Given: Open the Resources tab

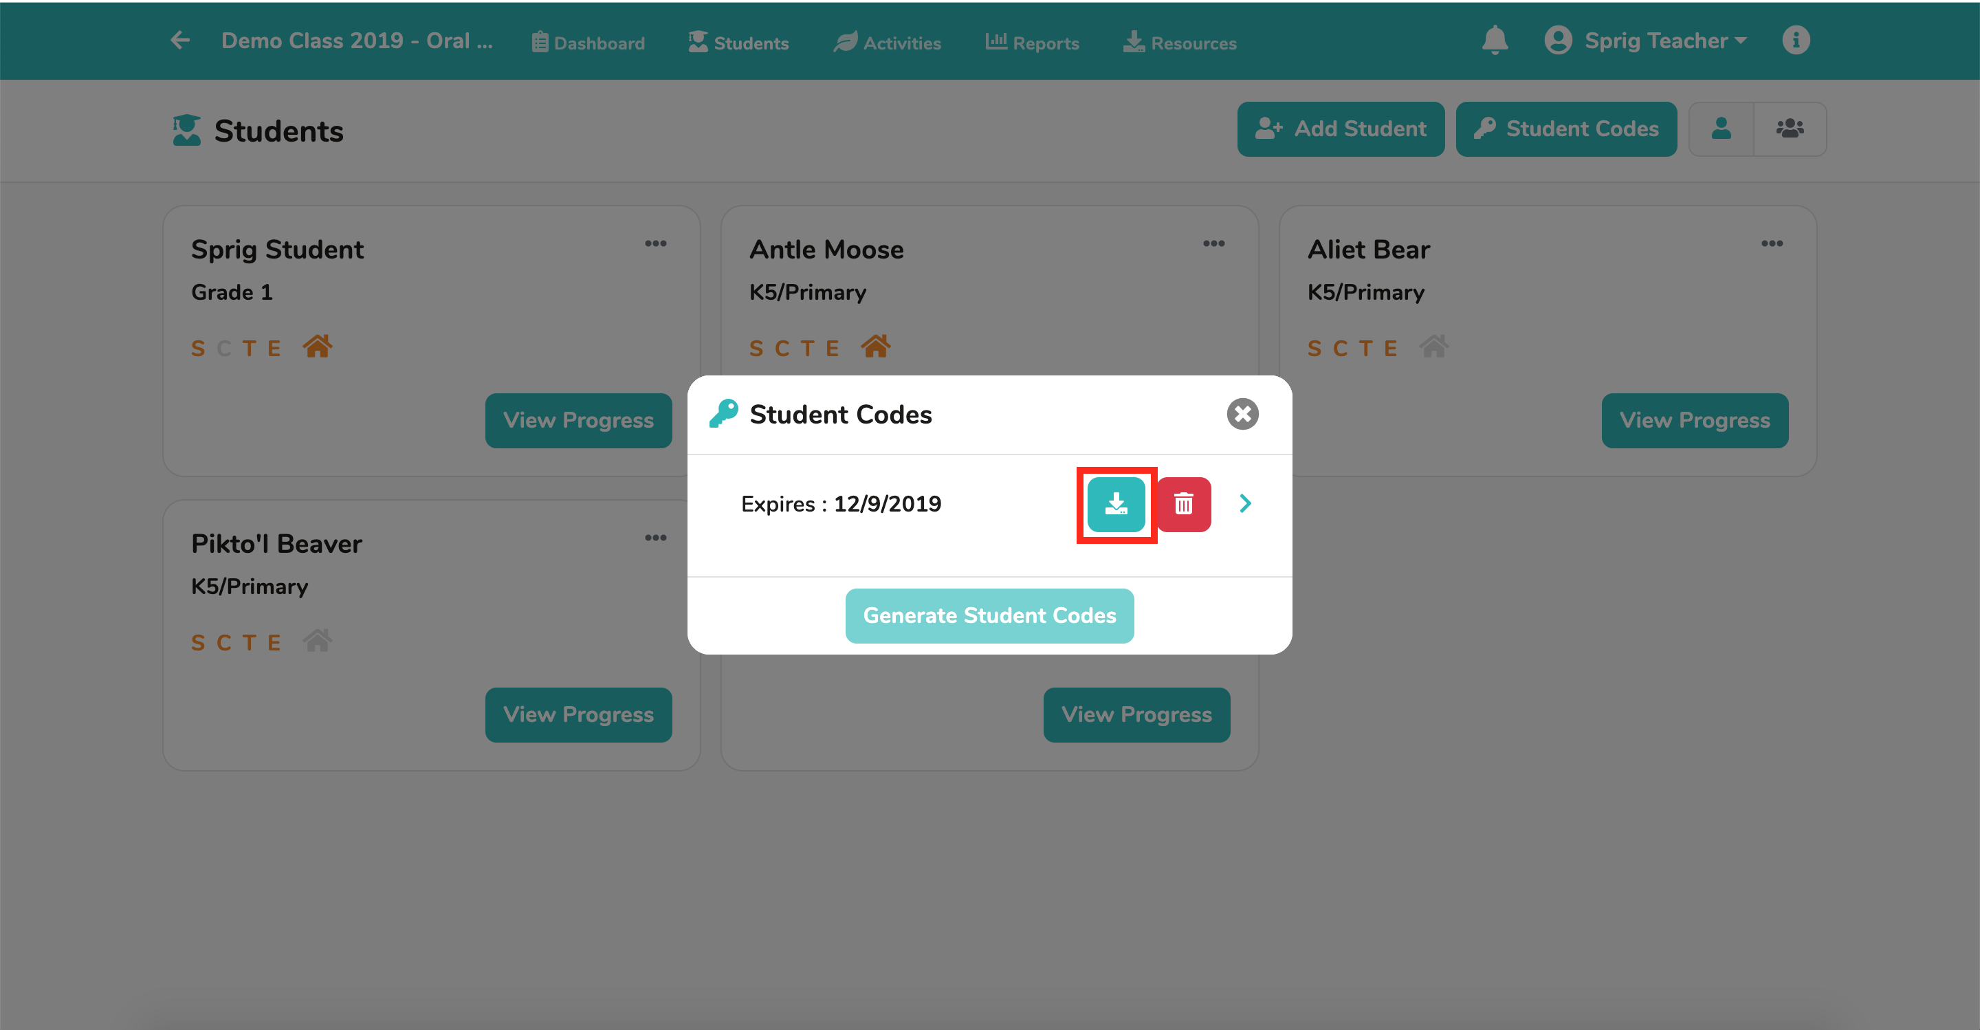Looking at the screenshot, I should pyautogui.click(x=1180, y=42).
